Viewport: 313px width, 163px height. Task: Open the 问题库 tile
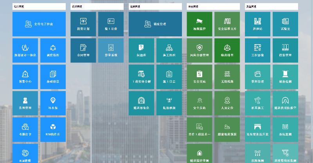[x=141, y=50]
